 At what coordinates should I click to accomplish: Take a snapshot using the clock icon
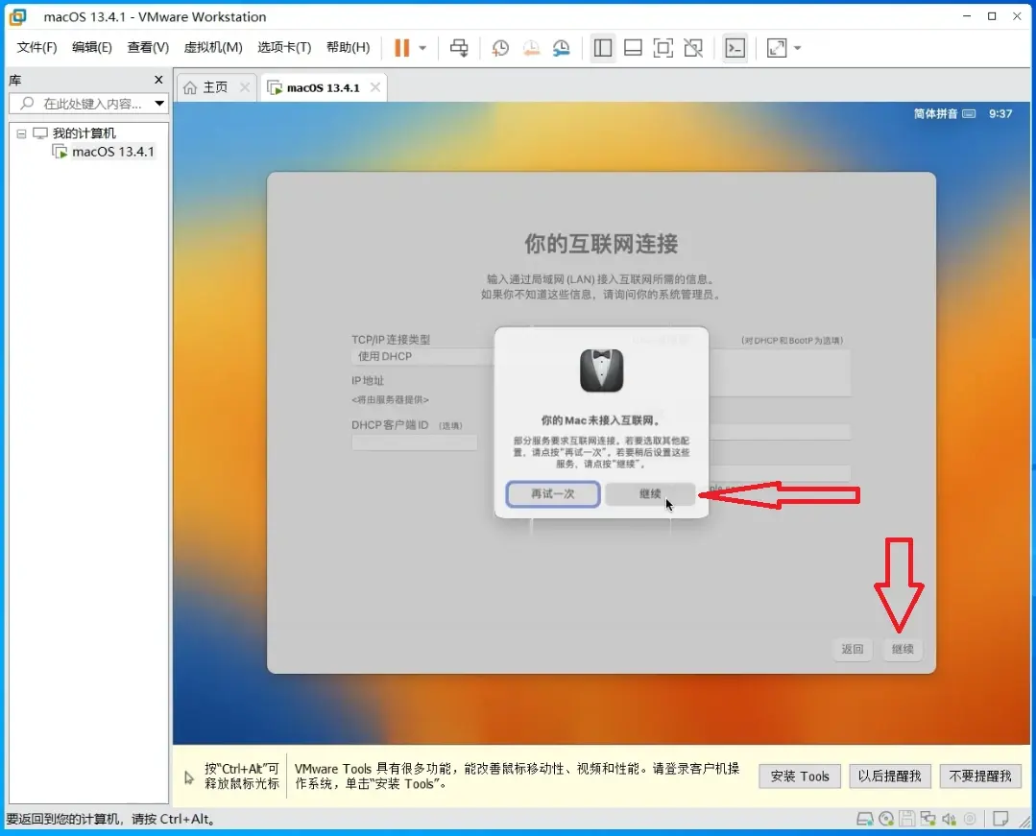500,48
